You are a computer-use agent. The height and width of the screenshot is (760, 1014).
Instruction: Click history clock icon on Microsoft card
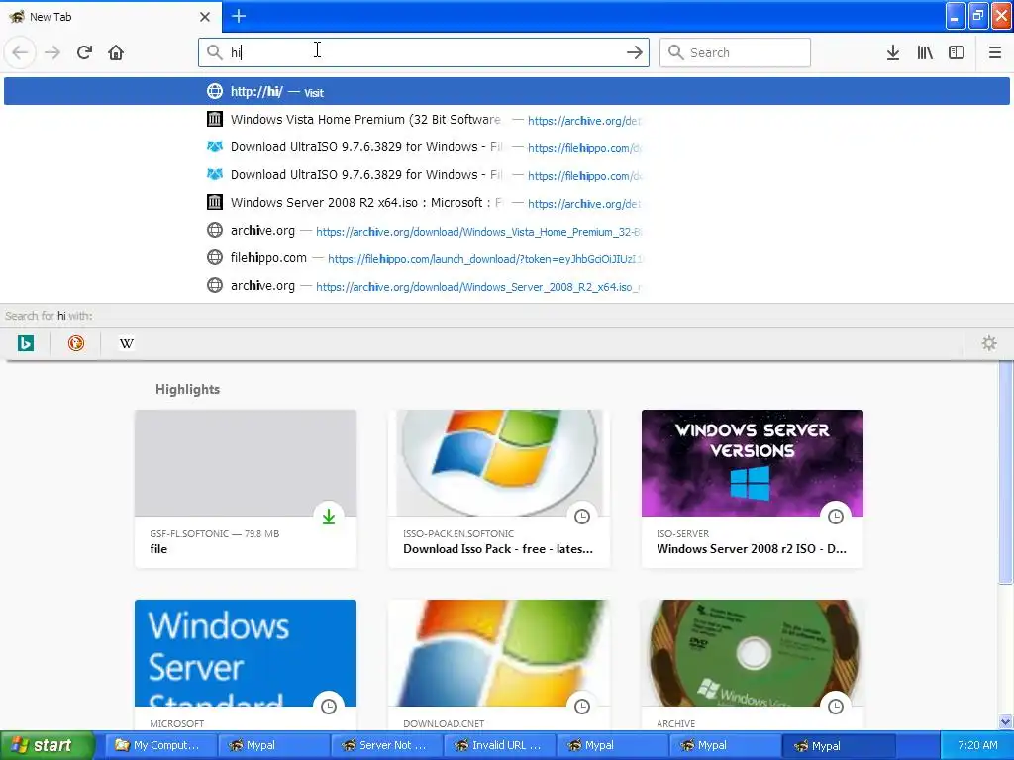329,707
